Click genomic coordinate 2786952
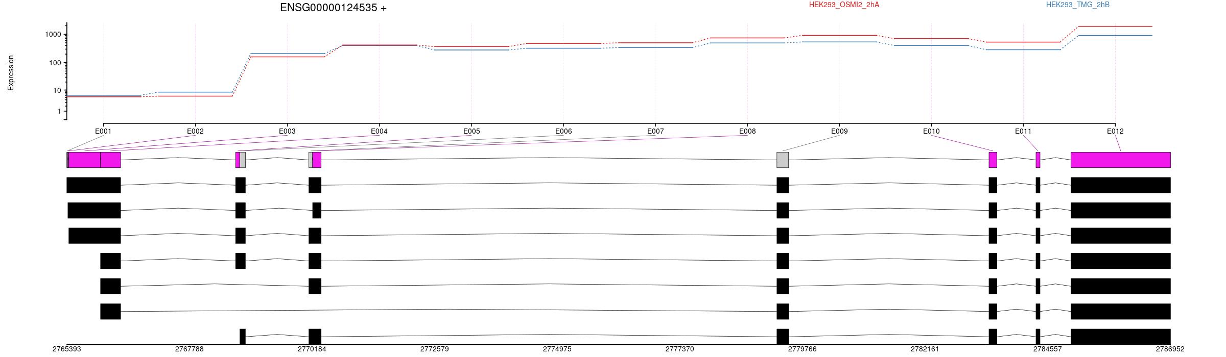 click(x=1170, y=349)
